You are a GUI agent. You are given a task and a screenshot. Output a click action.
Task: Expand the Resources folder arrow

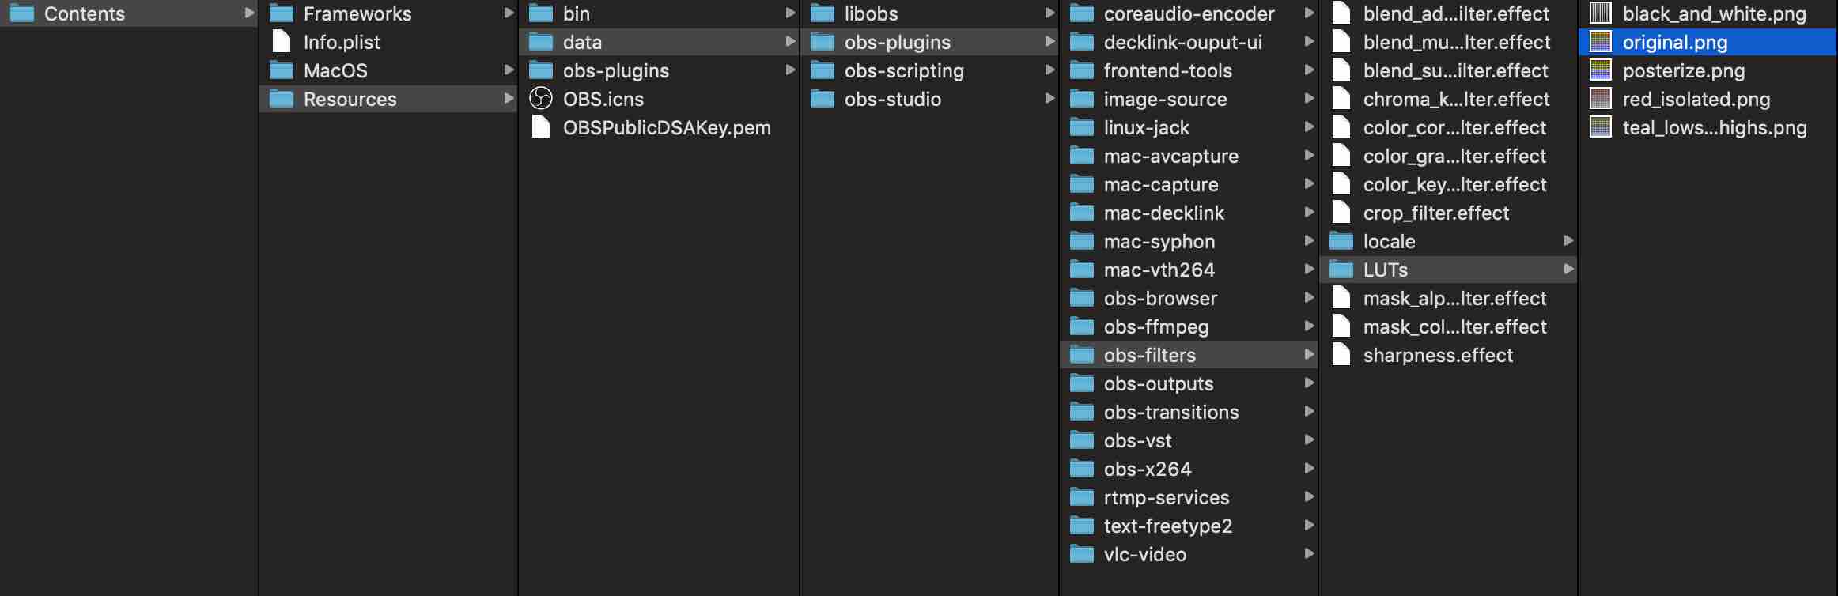509,99
